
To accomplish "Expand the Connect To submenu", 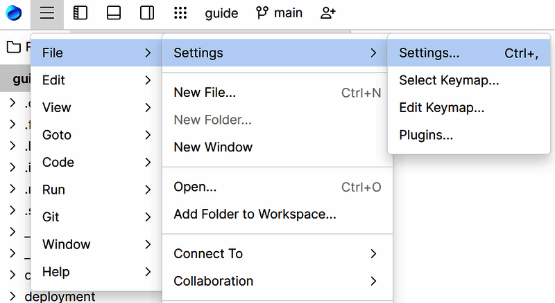I will click(277, 254).
